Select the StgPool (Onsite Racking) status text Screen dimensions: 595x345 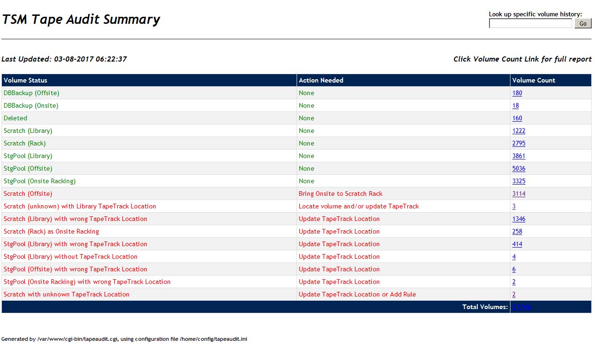[x=40, y=181]
